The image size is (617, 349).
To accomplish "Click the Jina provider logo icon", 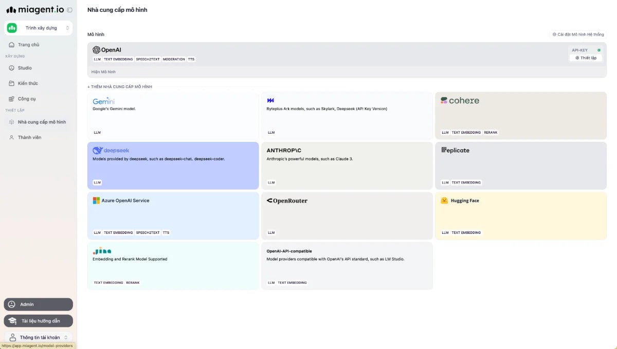I will (x=101, y=251).
